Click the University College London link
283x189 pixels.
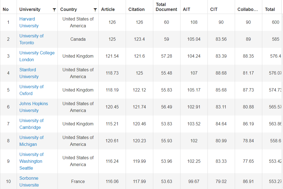[x=37, y=56]
